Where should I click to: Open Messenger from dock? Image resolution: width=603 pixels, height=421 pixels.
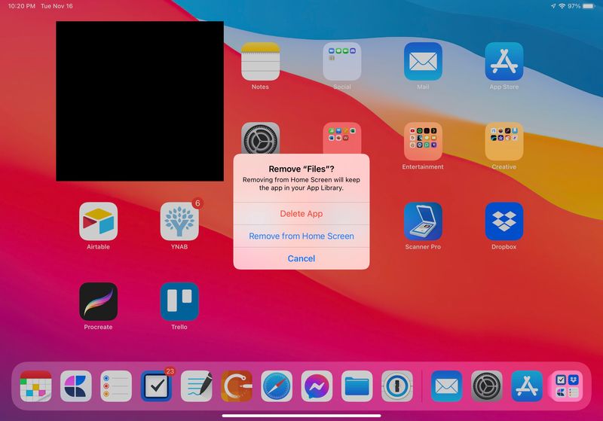coord(317,386)
